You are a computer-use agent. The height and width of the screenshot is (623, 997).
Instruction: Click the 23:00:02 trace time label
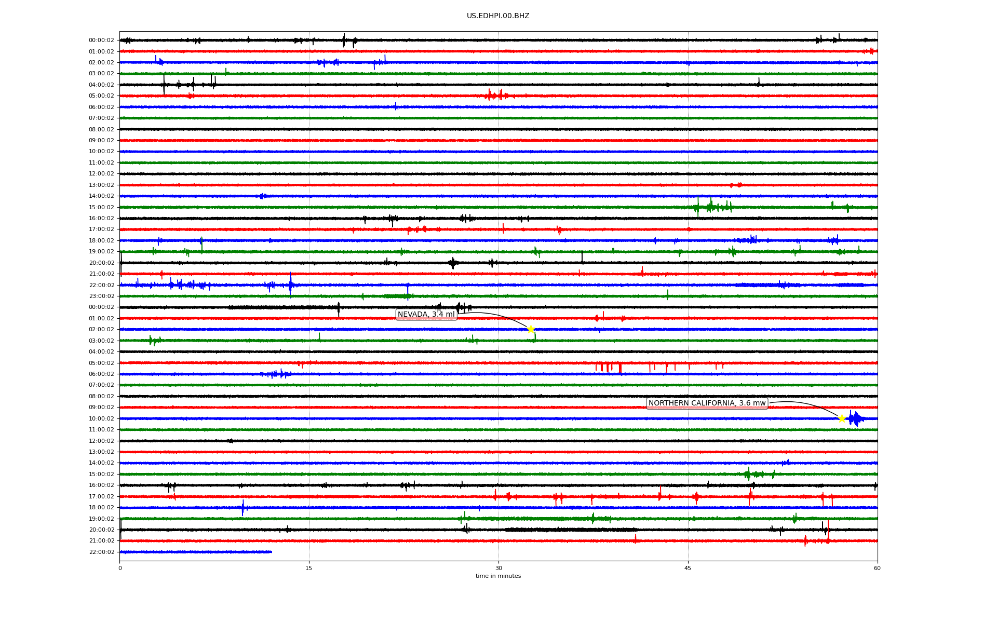click(101, 296)
